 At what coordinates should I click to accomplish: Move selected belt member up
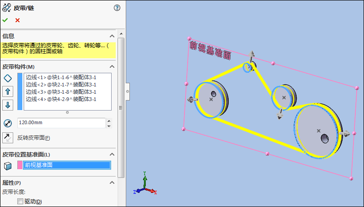tap(8, 91)
